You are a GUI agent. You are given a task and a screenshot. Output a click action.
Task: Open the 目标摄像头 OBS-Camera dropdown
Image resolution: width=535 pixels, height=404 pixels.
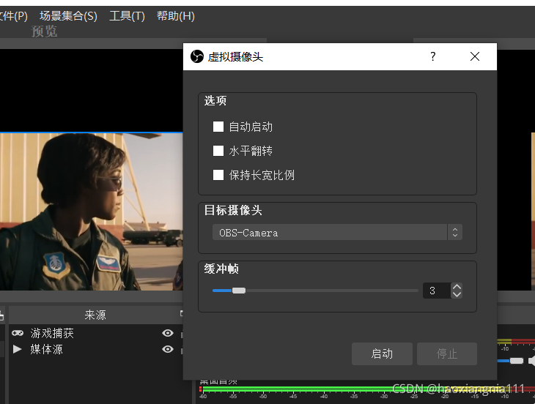337,232
